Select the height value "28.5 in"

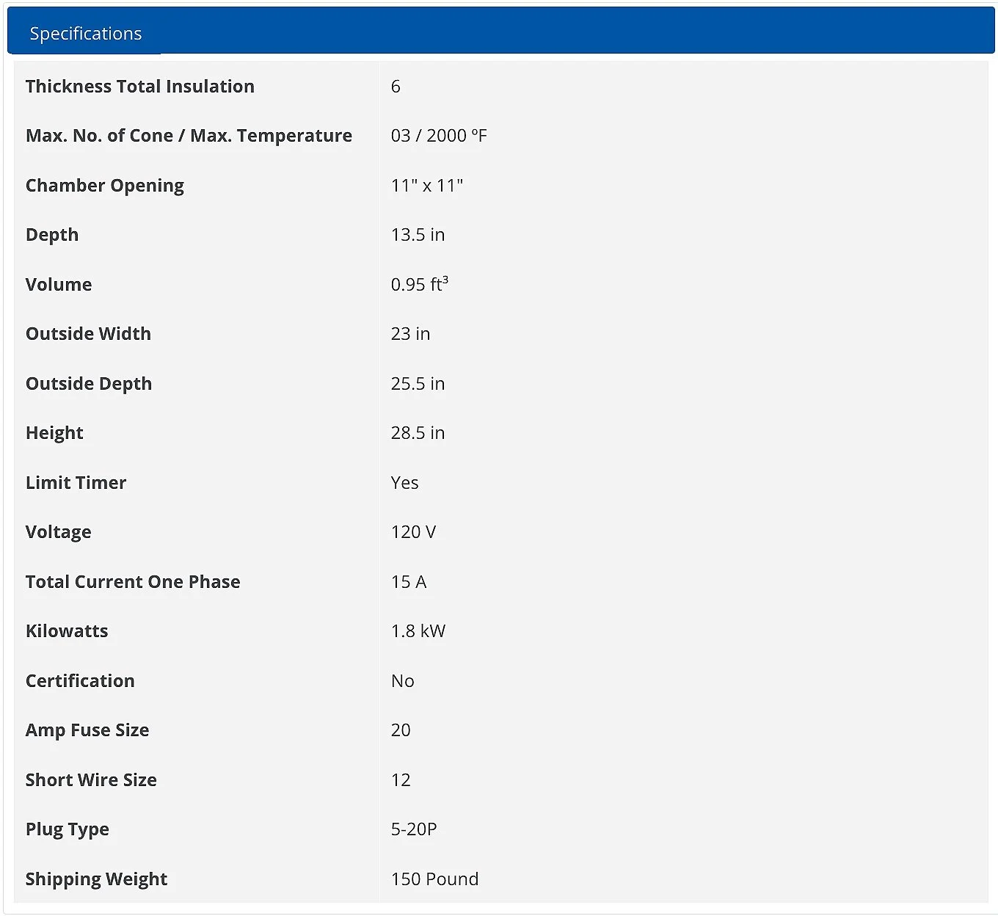pos(418,433)
